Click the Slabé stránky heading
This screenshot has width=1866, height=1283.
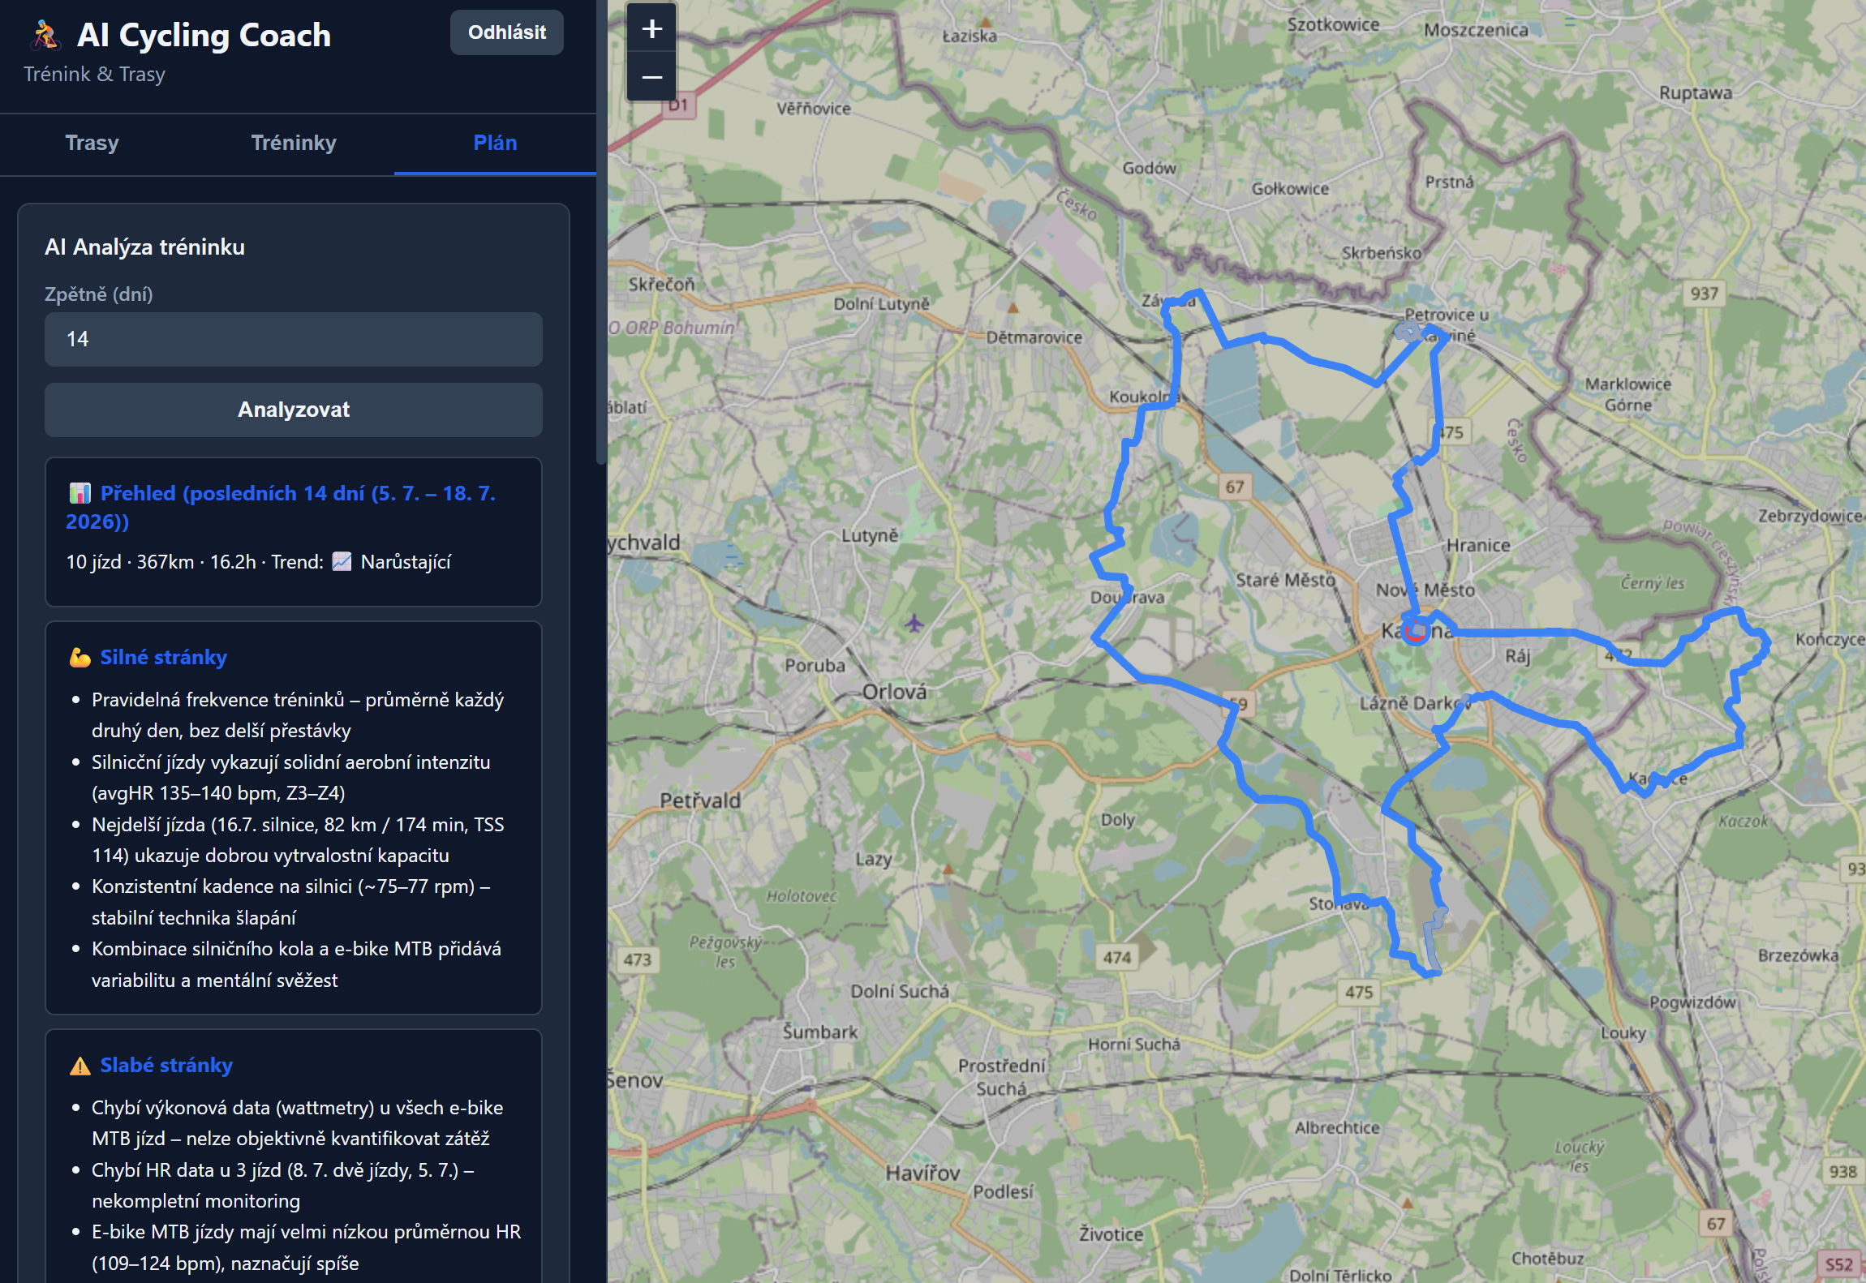coord(166,1065)
